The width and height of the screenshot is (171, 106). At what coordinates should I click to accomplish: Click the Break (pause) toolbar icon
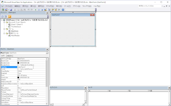coord(39,10)
